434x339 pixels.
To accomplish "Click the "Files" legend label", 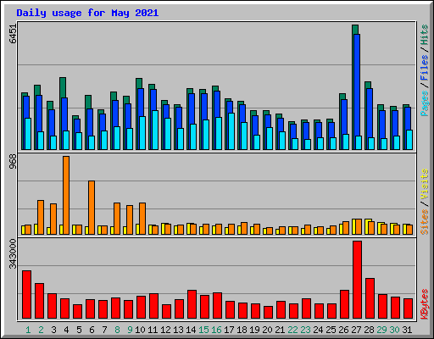I will 424,67.
